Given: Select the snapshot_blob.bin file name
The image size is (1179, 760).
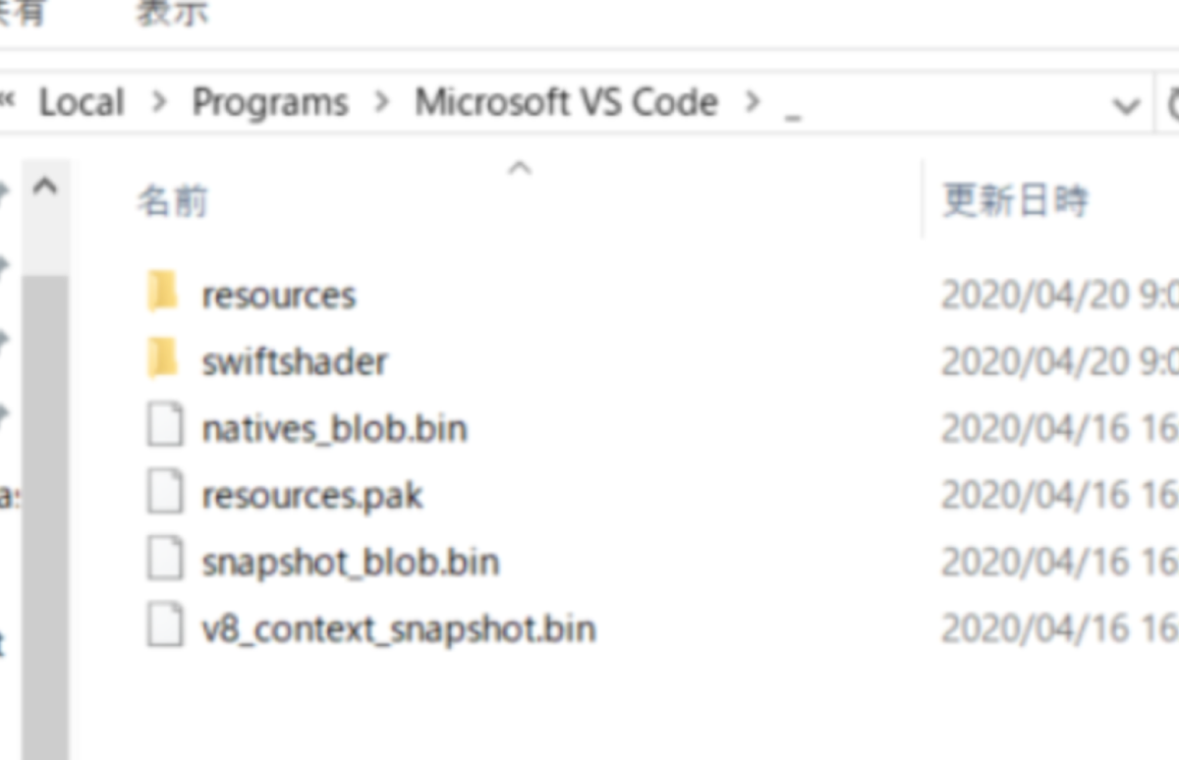Looking at the screenshot, I should [351, 562].
